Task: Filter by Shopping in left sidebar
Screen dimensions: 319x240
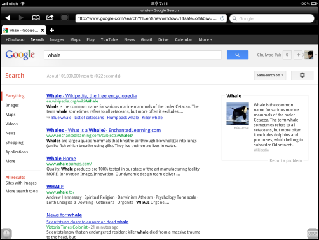Action: pyautogui.click(x=14, y=143)
